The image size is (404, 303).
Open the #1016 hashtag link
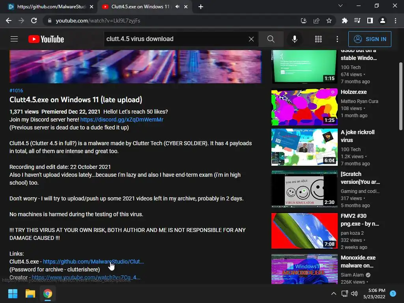(x=16, y=90)
